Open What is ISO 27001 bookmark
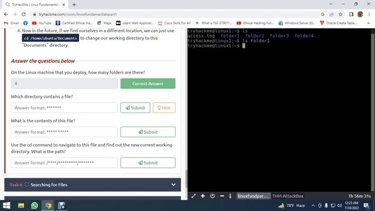Image resolution: width=375 pixels, height=211 pixels. (213, 23)
